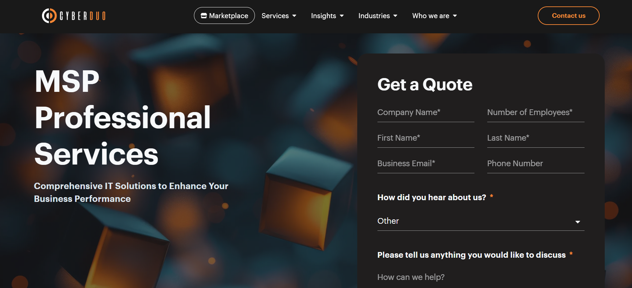Click the 'MSP Professional Services' heading
The image size is (632, 288).
point(123,117)
